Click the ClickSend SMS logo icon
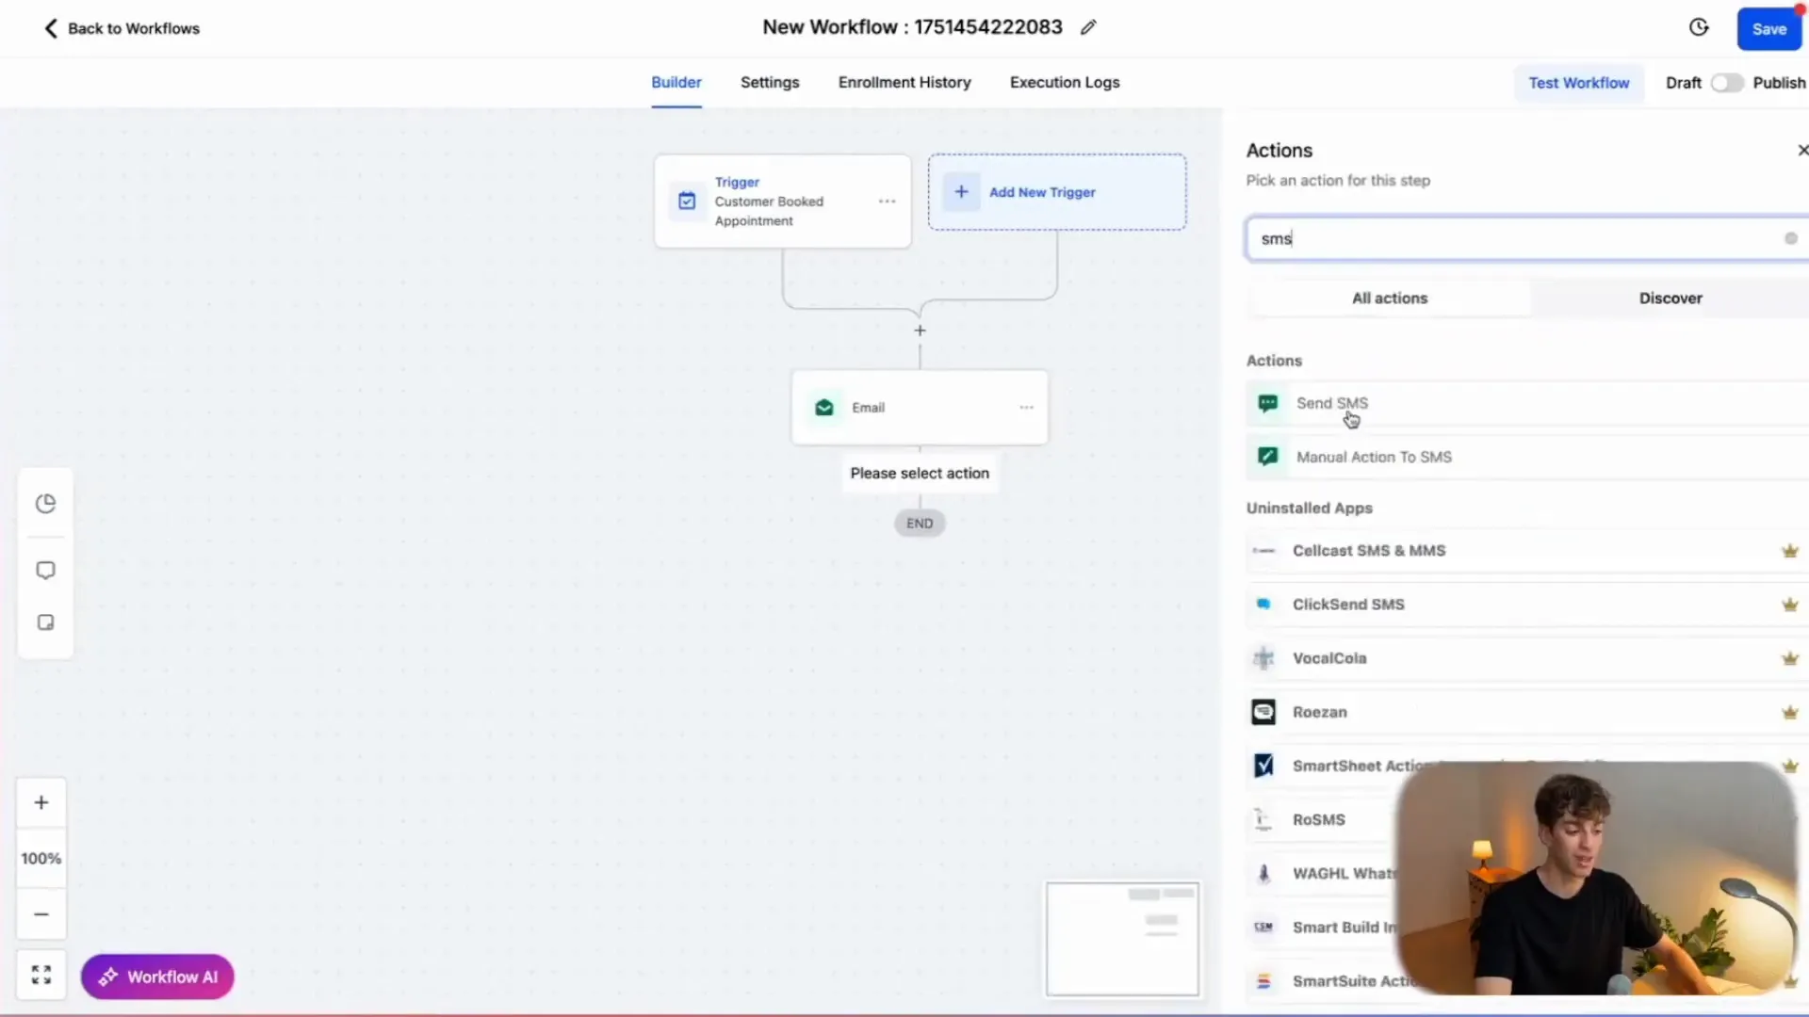 tap(1263, 605)
